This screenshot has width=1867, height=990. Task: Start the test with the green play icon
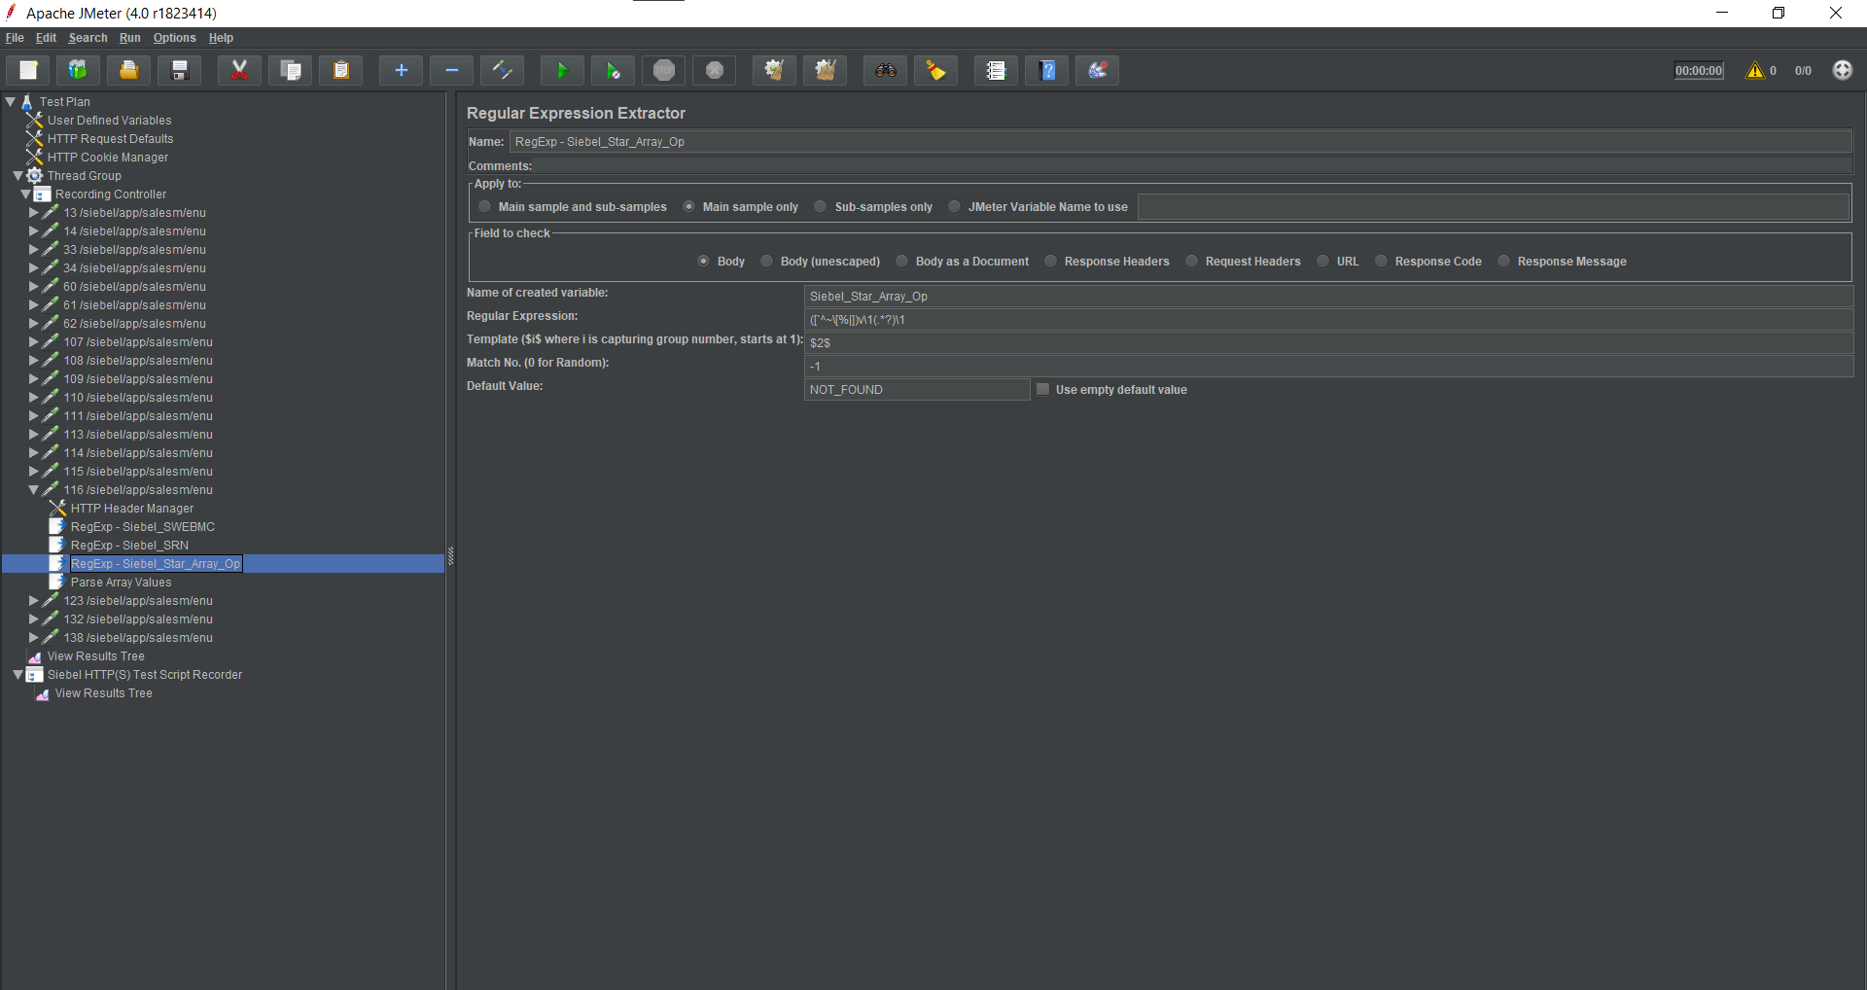562,70
